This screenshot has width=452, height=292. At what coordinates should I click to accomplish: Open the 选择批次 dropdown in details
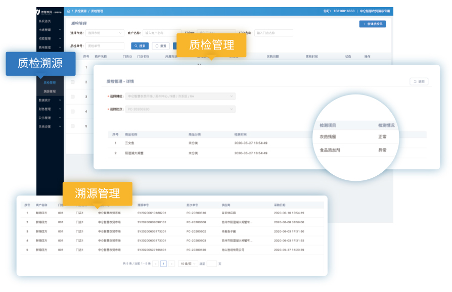tap(180, 109)
